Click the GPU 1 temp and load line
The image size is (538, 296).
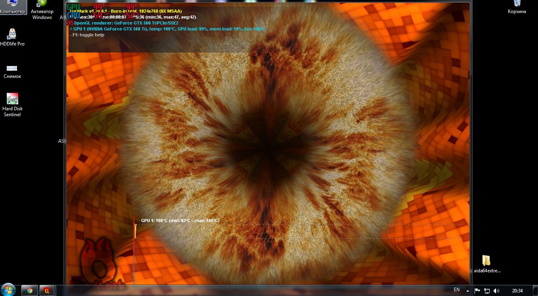tap(167, 29)
